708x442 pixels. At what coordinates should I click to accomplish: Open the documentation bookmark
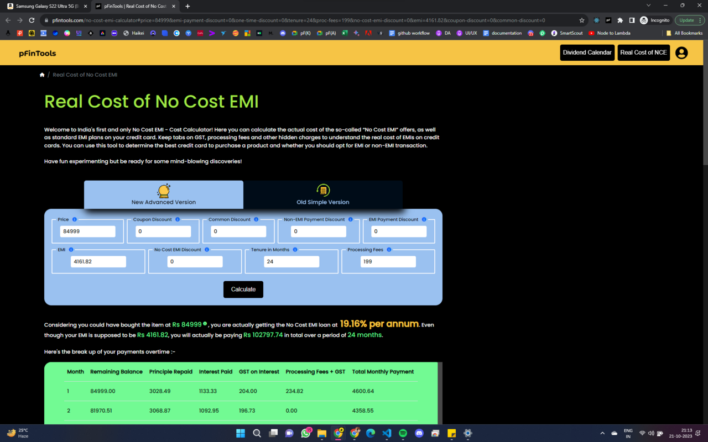tap(502, 33)
